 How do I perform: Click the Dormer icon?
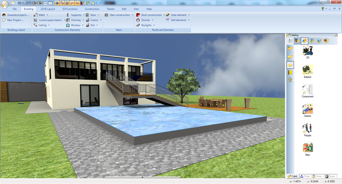(x=138, y=20)
